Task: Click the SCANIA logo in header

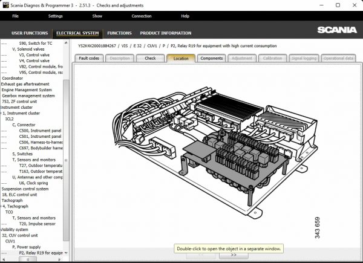Action: pyautogui.click(x=337, y=30)
